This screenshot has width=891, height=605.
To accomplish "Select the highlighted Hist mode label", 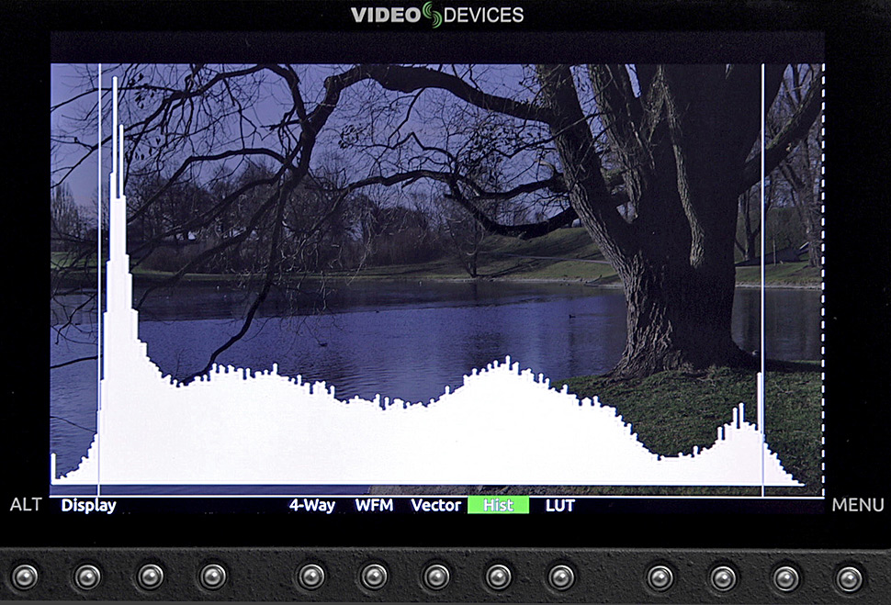I will pos(498,505).
